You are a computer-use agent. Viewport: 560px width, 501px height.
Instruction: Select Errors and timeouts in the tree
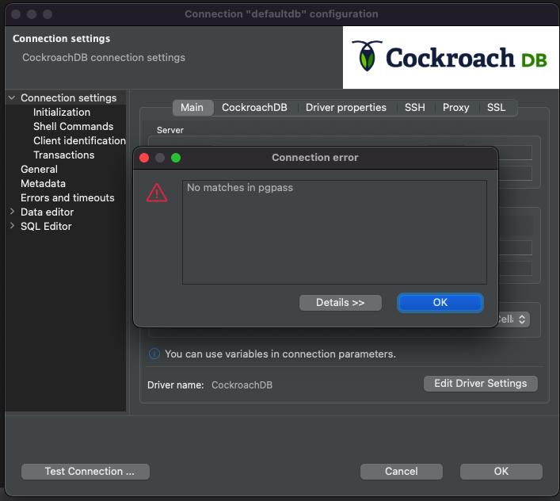click(x=67, y=198)
